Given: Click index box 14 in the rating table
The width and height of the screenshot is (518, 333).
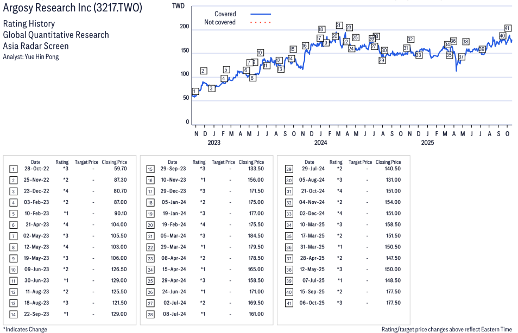Looking at the screenshot, I should (13, 314).
